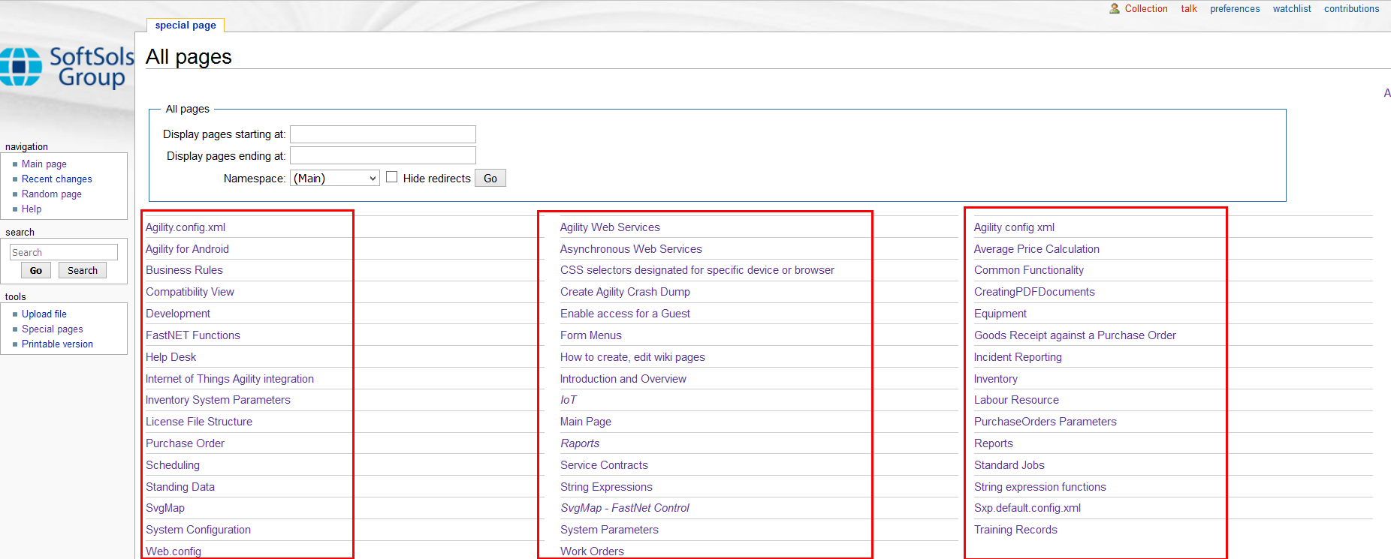Viewport: 1391px width, 559px height.
Task: Open Upload file in tools section
Action: coord(44,314)
